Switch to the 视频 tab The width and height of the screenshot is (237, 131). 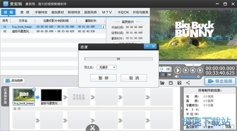8,12
